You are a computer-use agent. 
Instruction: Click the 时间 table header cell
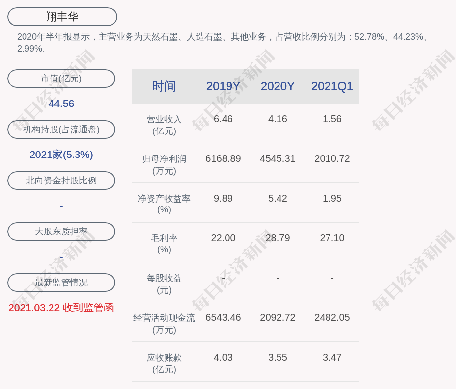pos(164,86)
